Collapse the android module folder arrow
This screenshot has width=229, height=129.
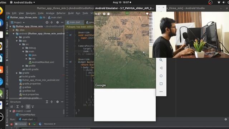pyautogui.click(x=14, y=34)
